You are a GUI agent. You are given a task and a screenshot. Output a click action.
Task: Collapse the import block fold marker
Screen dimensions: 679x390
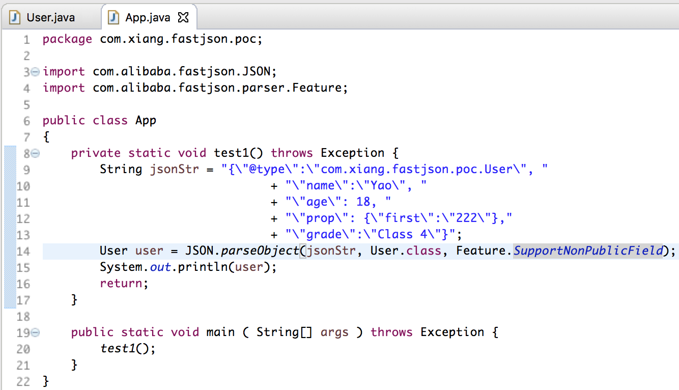35,72
